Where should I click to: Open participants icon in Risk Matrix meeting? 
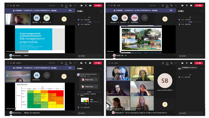point(62,63)
